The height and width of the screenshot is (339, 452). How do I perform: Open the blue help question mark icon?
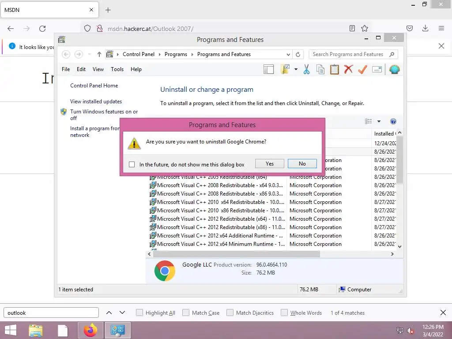click(x=393, y=121)
